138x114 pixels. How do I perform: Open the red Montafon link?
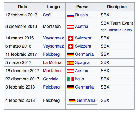point(52,71)
